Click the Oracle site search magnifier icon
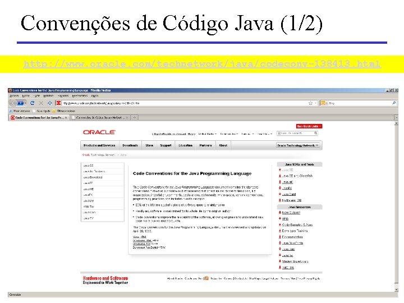The height and width of the screenshot is (303, 404). 315,133
